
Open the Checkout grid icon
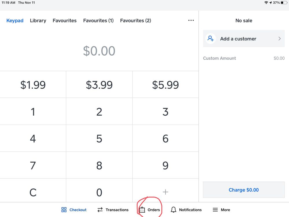(x=64, y=210)
